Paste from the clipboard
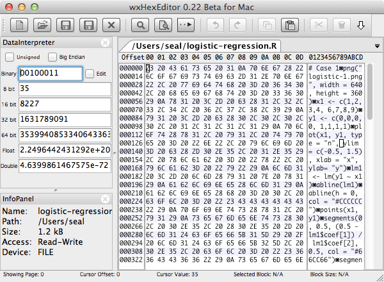The height and width of the screenshot is (282, 384). [x=290, y=25]
